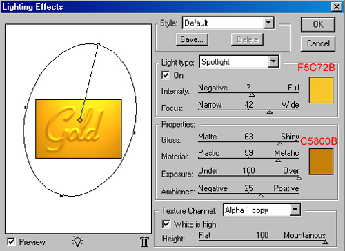Click the trash can delete light icon
Image resolution: width=345 pixels, height=251 pixels.
[144, 242]
